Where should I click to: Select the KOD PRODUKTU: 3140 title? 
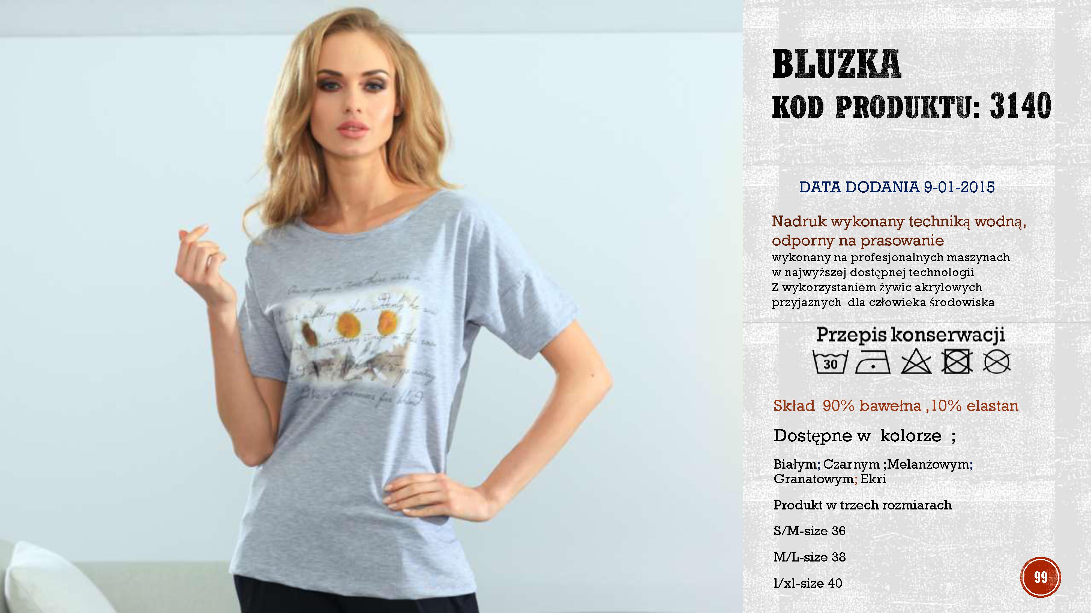(912, 105)
